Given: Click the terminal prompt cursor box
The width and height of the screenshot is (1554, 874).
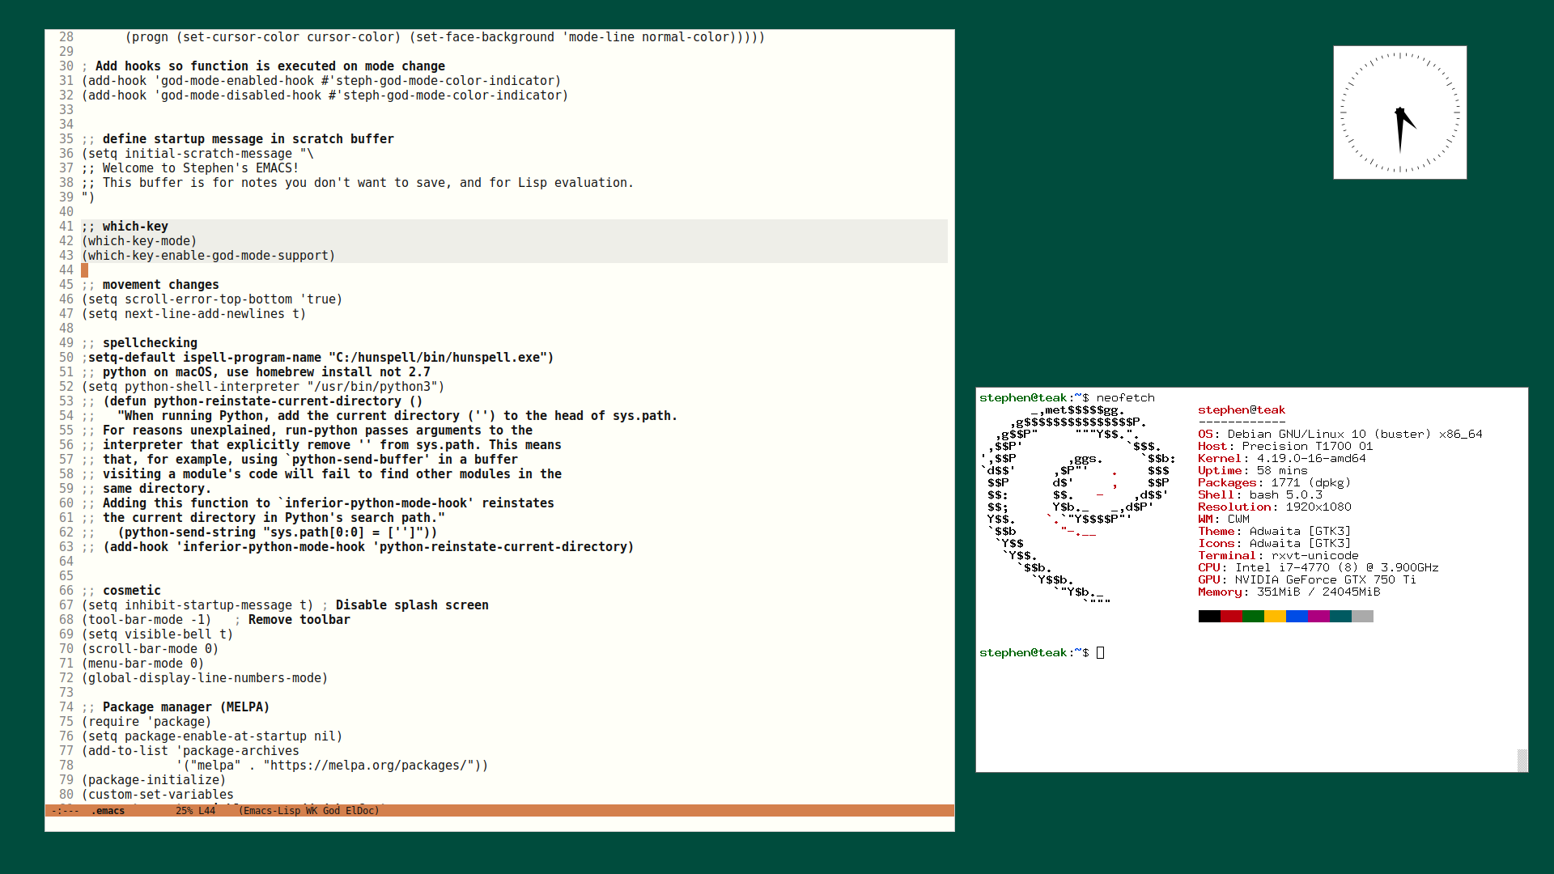Looking at the screenshot, I should 1100,652.
